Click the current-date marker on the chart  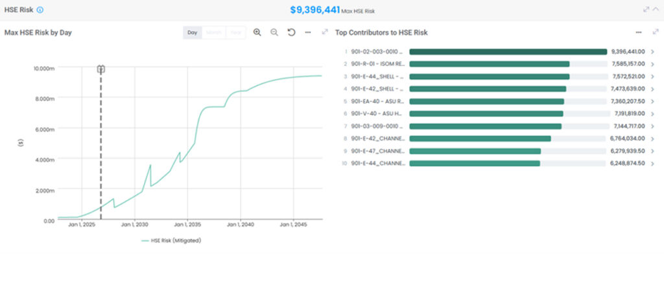point(101,69)
